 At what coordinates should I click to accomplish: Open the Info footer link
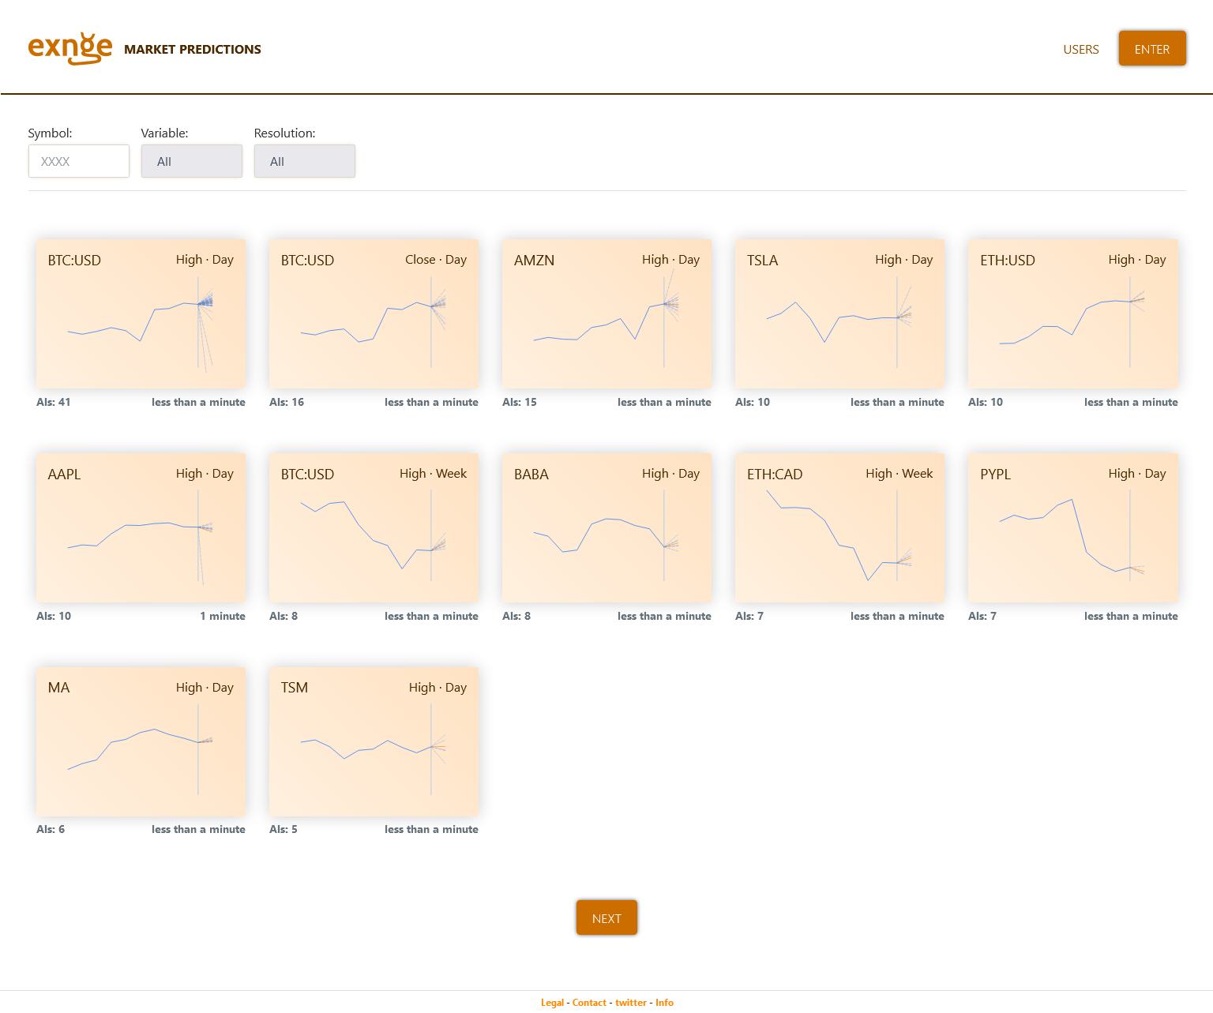point(664,1003)
